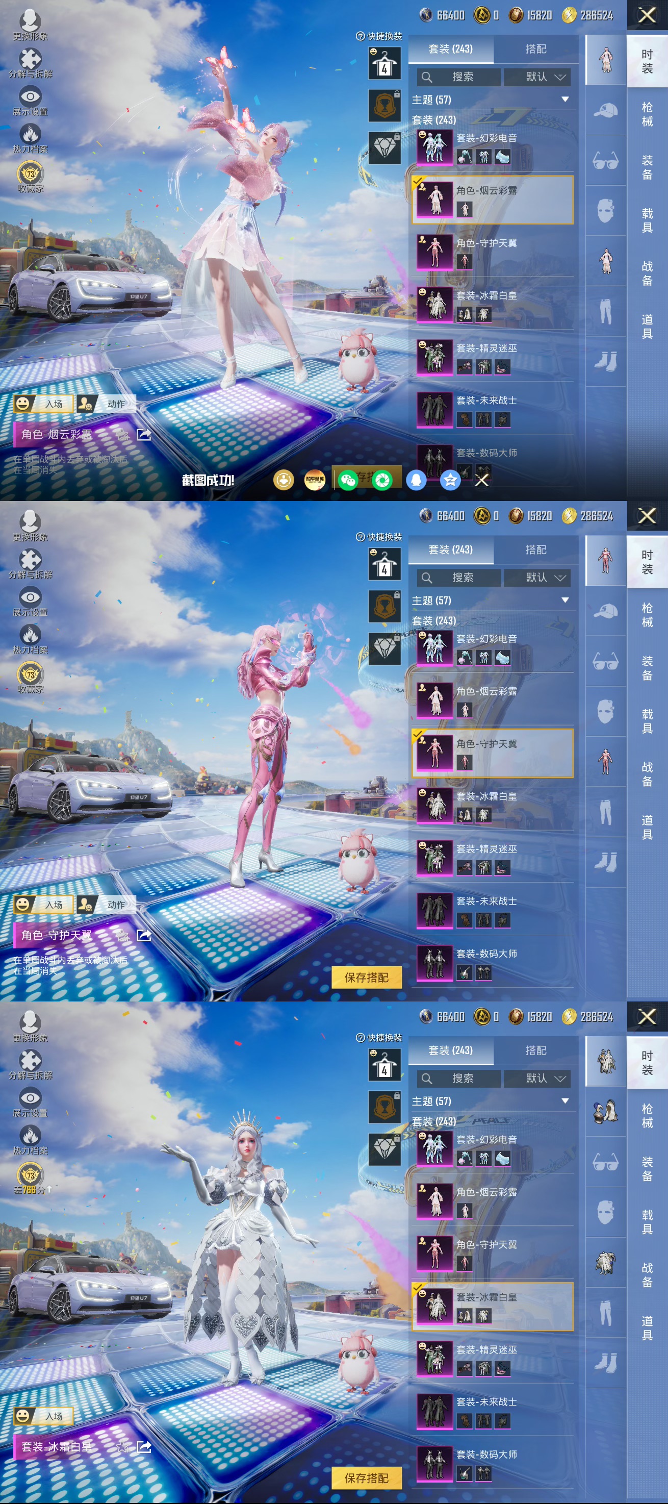Viewport: 668px width, 1504px height.
Task: Focus the 搜索 field in bottom screenshot
Action: [458, 1079]
